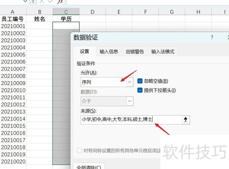Viewport: 229px width, 169px height.
Task: Select column H header
Action: pos(198,12)
